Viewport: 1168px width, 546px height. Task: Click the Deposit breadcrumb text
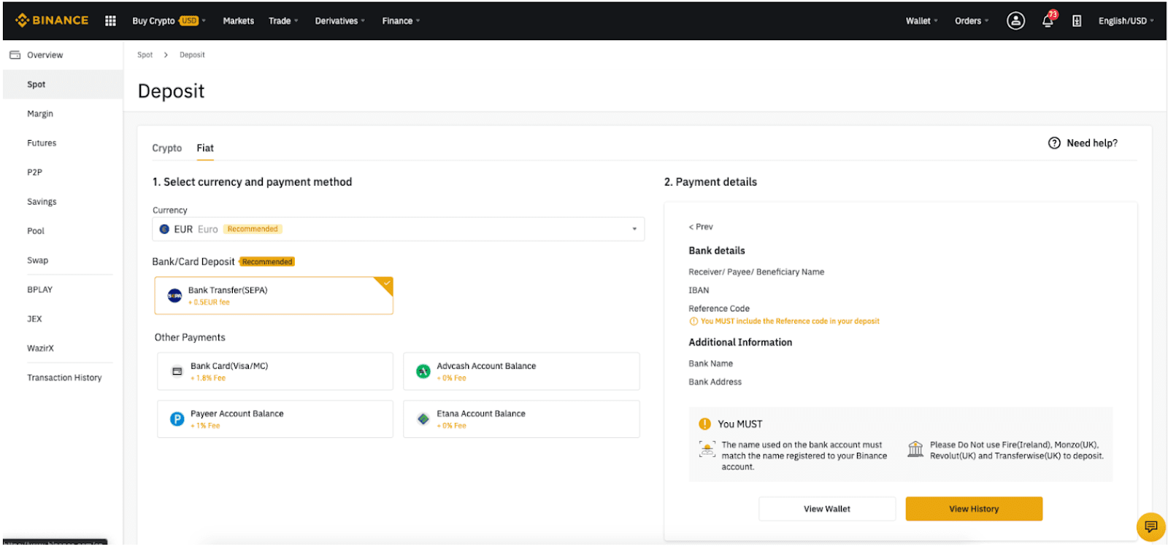(x=192, y=55)
